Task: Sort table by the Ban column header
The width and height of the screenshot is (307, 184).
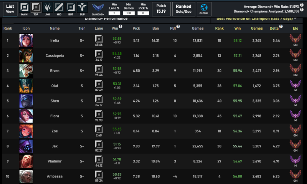Action: [155, 28]
